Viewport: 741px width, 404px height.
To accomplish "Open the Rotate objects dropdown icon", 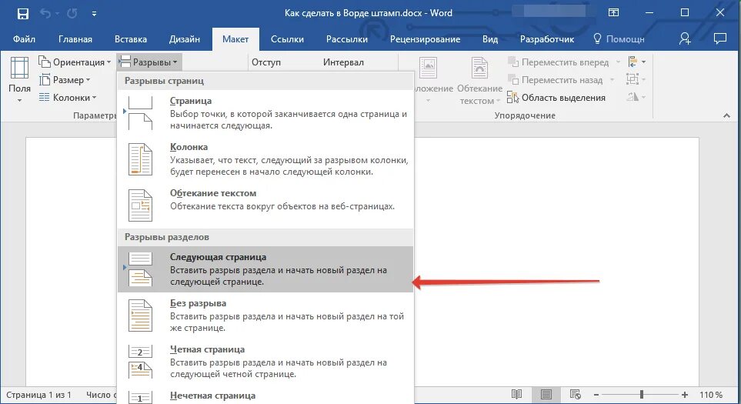I will [636, 97].
